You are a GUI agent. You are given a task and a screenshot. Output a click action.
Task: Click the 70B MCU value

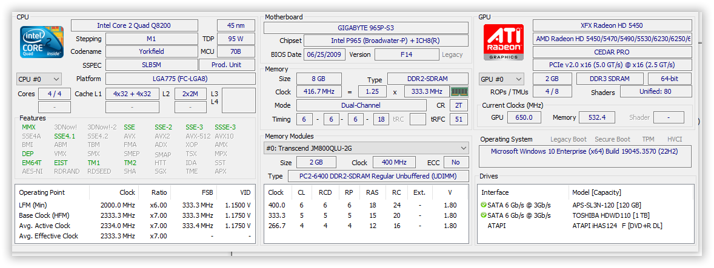tap(236, 51)
